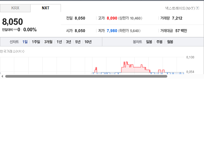Click the 봉차트 label
The width and height of the screenshot is (204, 143).
pos(137,42)
